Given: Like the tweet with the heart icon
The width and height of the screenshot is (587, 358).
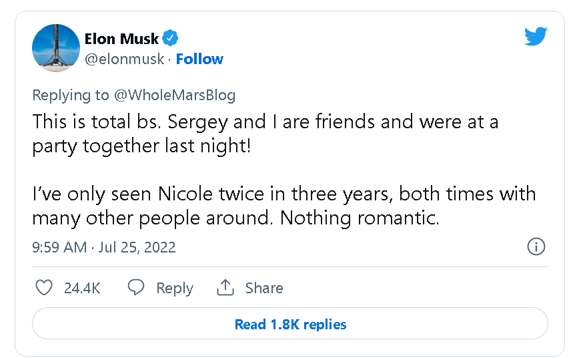Looking at the screenshot, I should tap(43, 288).
